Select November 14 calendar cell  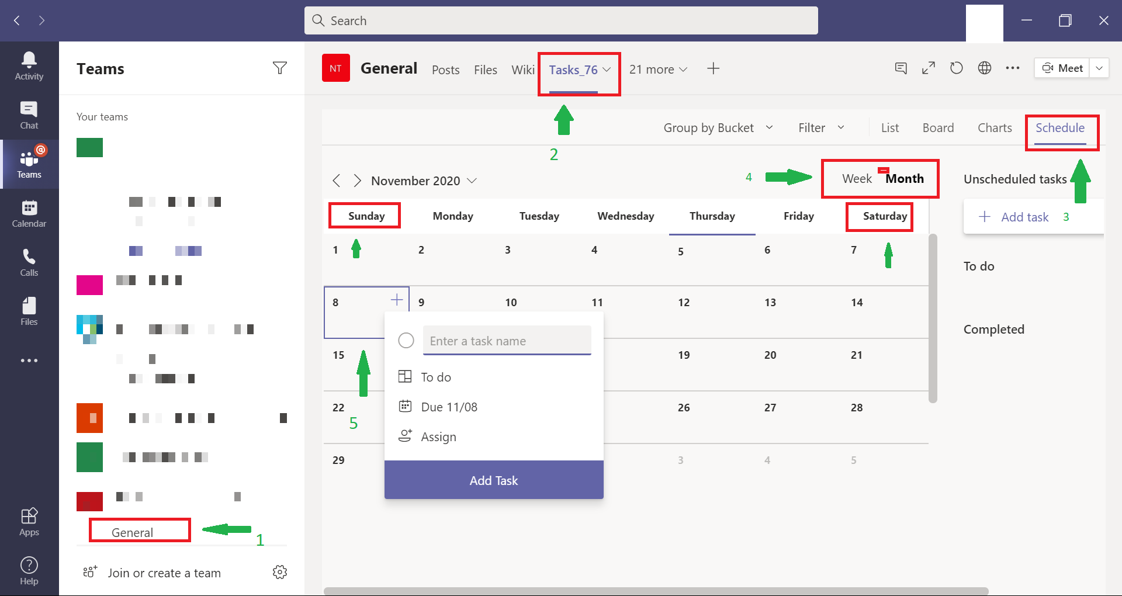pyautogui.click(x=885, y=313)
